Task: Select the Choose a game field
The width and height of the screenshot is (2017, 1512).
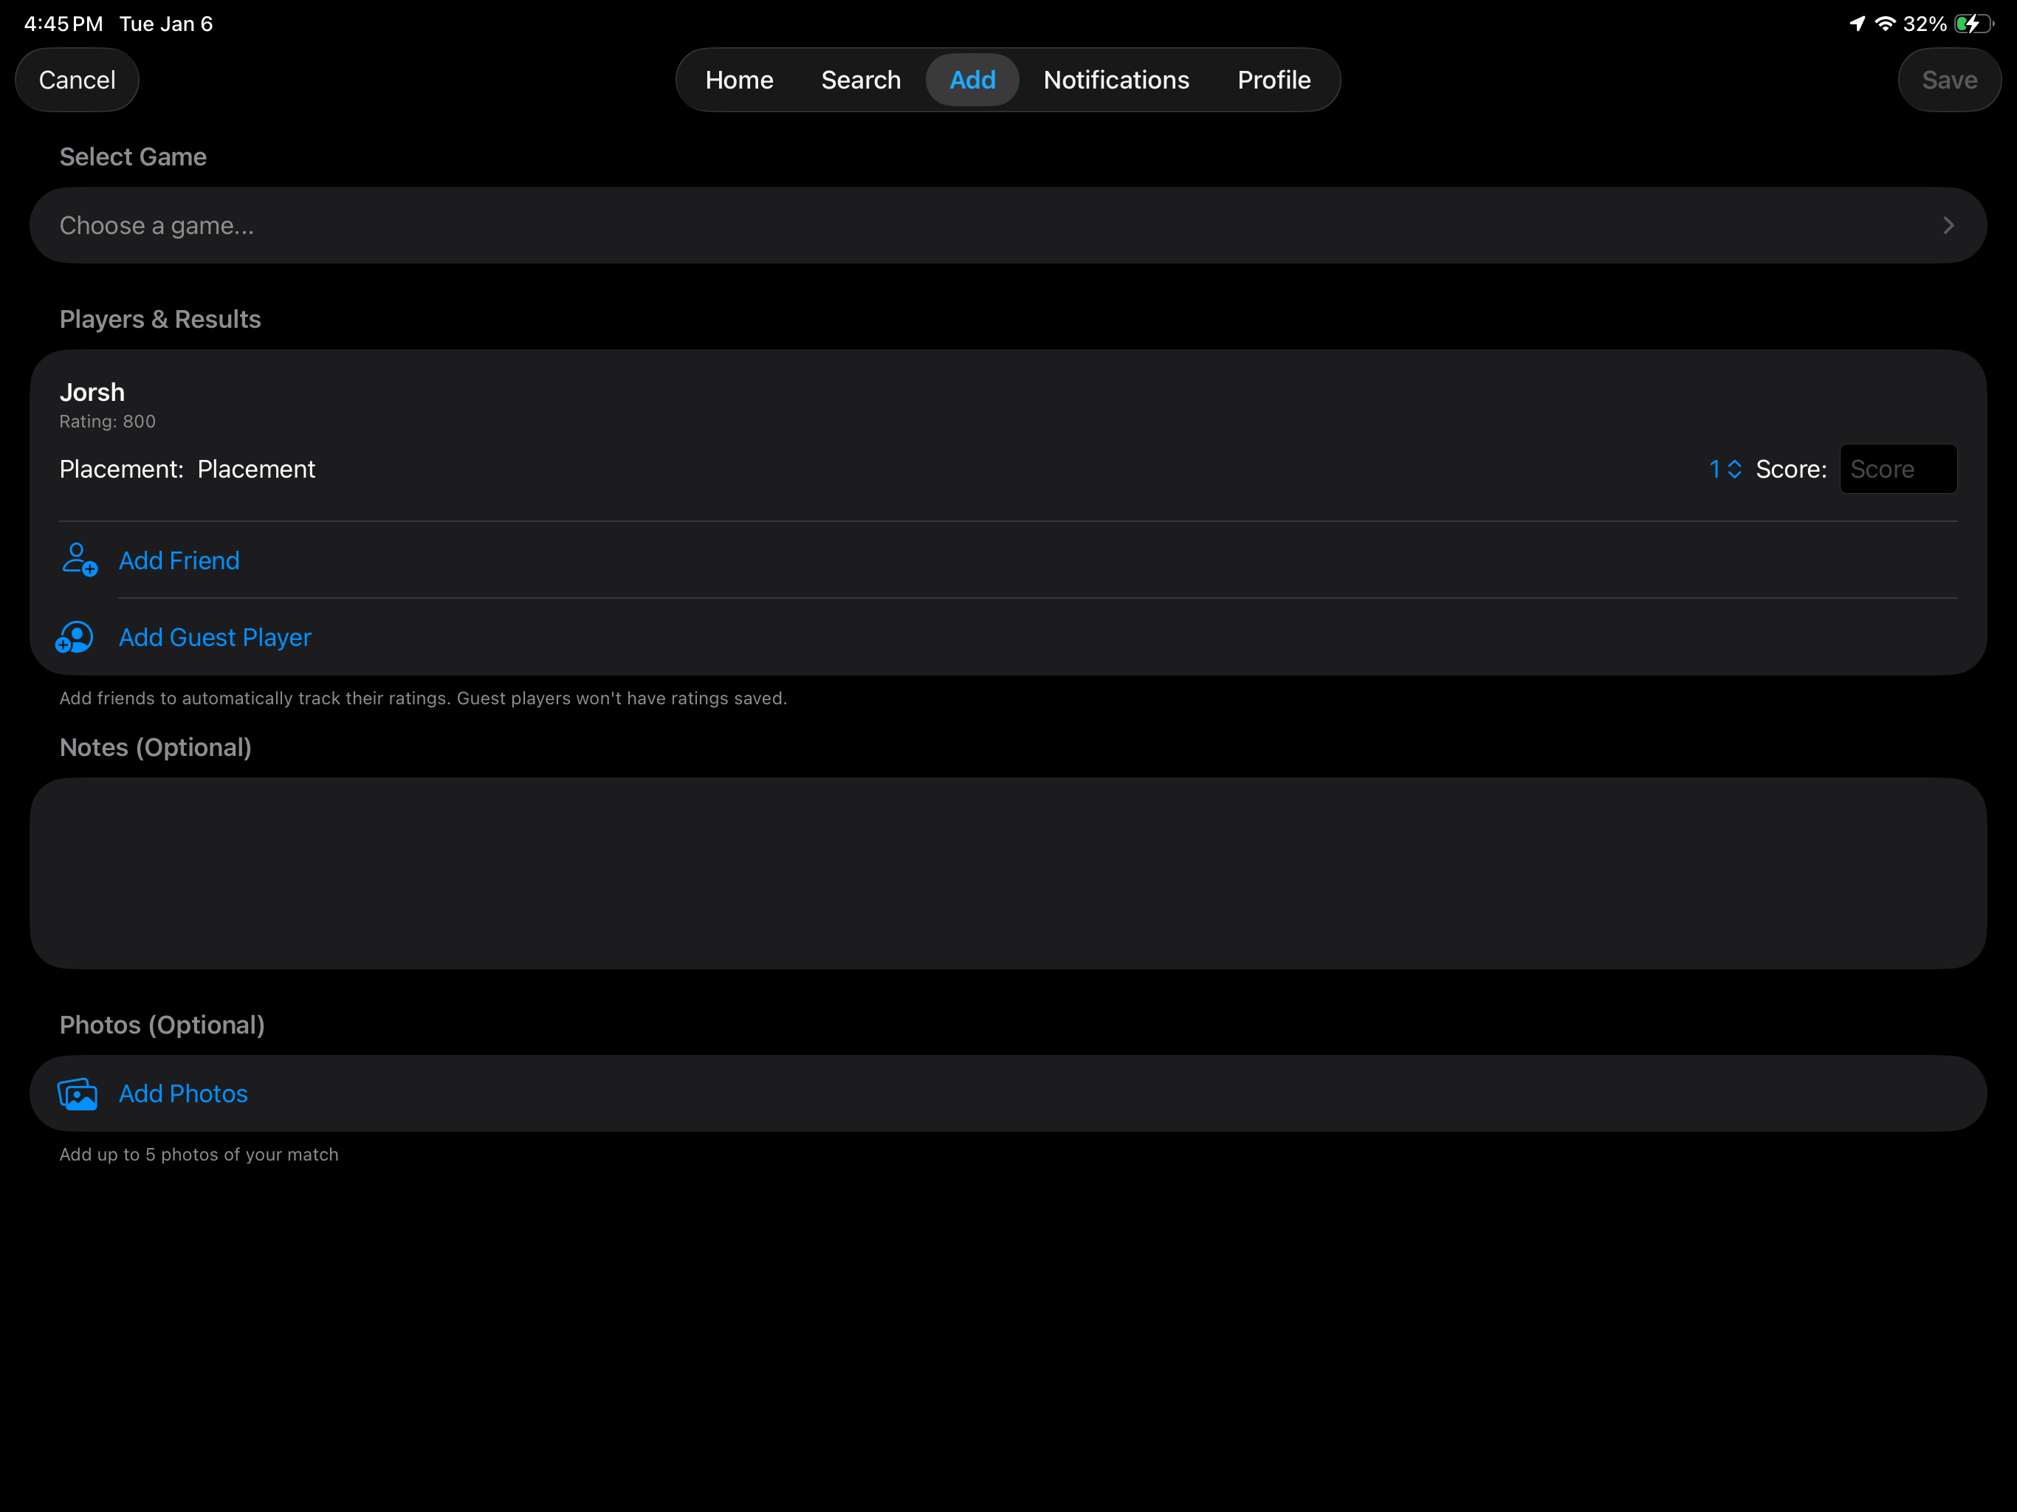Action: (1008, 225)
